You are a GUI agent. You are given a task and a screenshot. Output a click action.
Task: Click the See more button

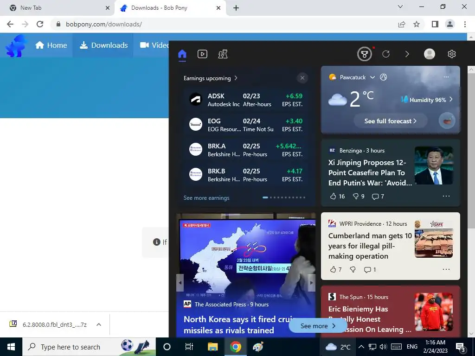(x=318, y=326)
